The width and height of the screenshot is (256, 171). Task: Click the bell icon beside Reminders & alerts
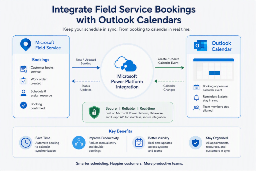pos(196,98)
